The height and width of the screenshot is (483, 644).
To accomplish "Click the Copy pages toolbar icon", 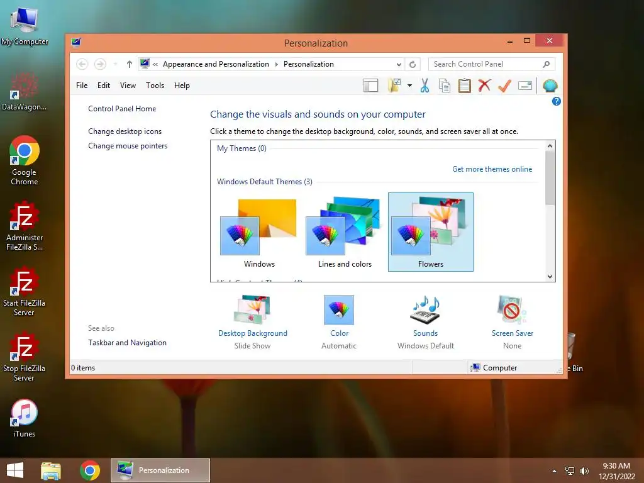I will point(445,86).
